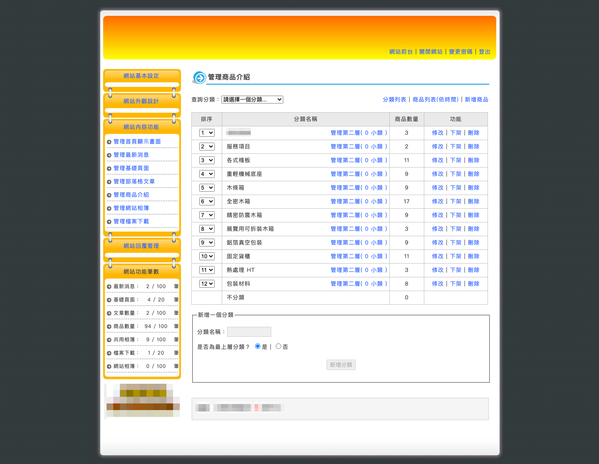The image size is (599, 464).
Task: Open 管理網站相簿 menu item
Action: (131, 208)
